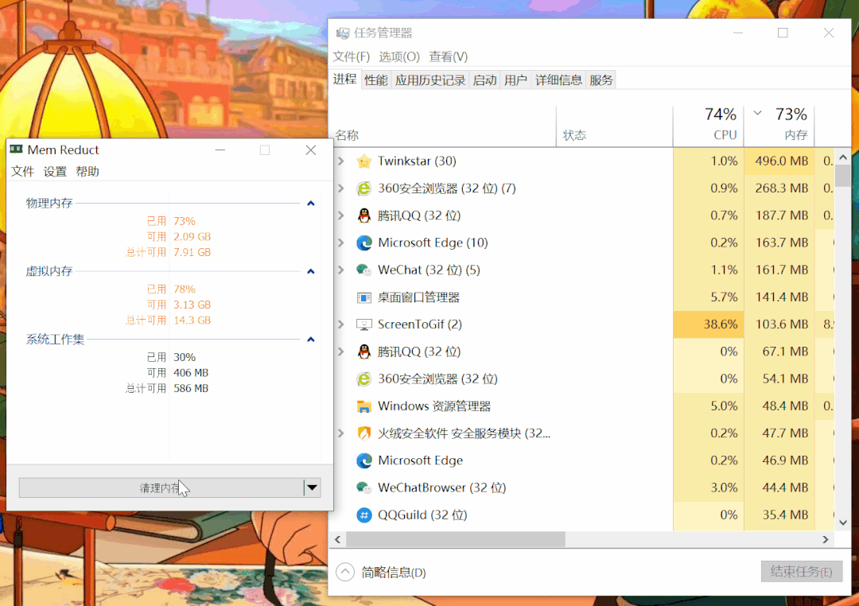The image size is (859, 606).
Task: Click the 任务管理器 title bar icon
Action: 343,33
